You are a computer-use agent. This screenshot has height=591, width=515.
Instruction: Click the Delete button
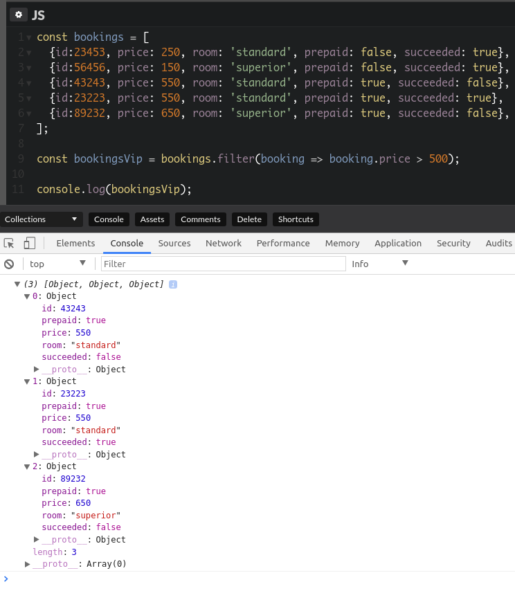tap(249, 219)
